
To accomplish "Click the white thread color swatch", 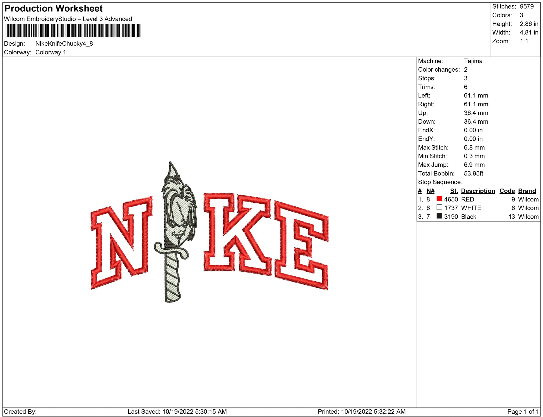I will tap(439, 208).
